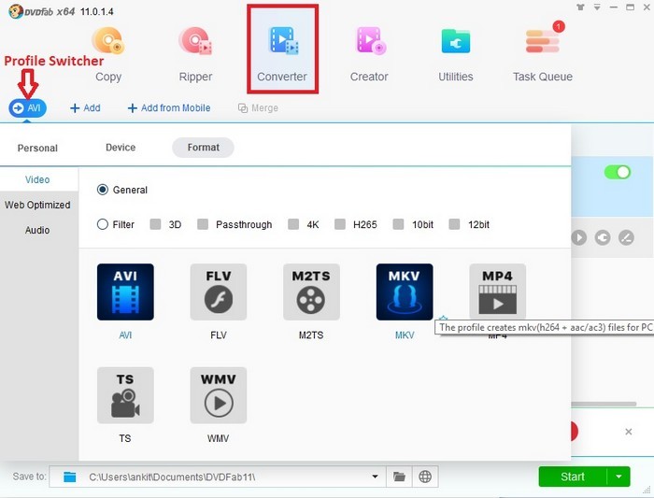Click Add from Mobile
The image size is (654, 498).
click(169, 108)
